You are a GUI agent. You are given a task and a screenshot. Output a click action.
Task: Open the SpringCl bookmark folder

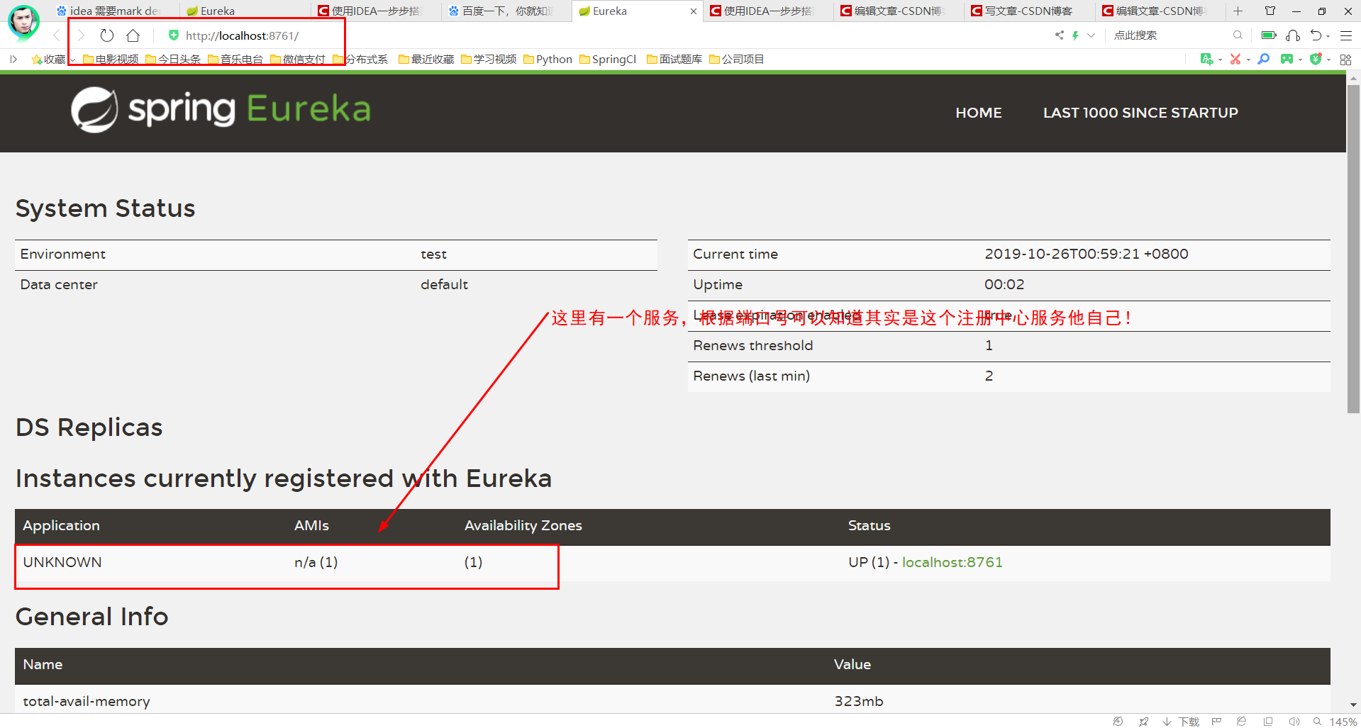(x=608, y=60)
